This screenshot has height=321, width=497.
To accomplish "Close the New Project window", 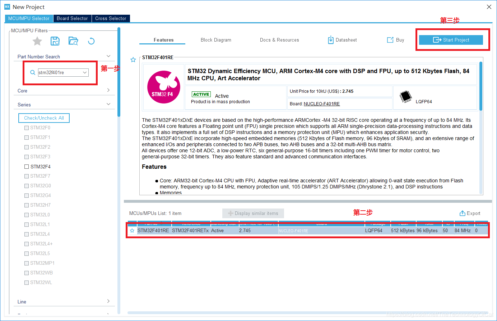I will [489, 7].
